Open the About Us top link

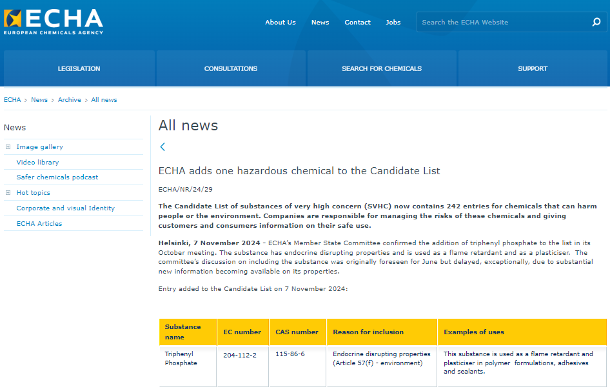pyautogui.click(x=280, y=22)
